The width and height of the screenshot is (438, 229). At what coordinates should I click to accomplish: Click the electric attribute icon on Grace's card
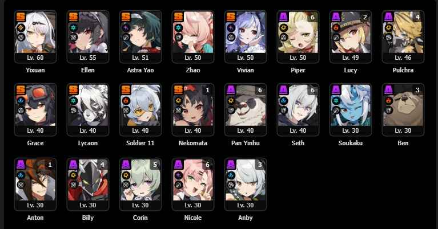[x=21, y=101]
